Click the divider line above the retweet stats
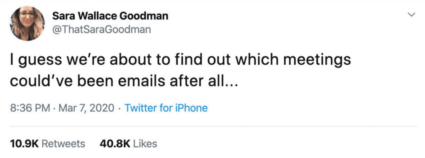The height and width of the screenshot is (158, 425). pyautogui.click(x=213, y=126)
